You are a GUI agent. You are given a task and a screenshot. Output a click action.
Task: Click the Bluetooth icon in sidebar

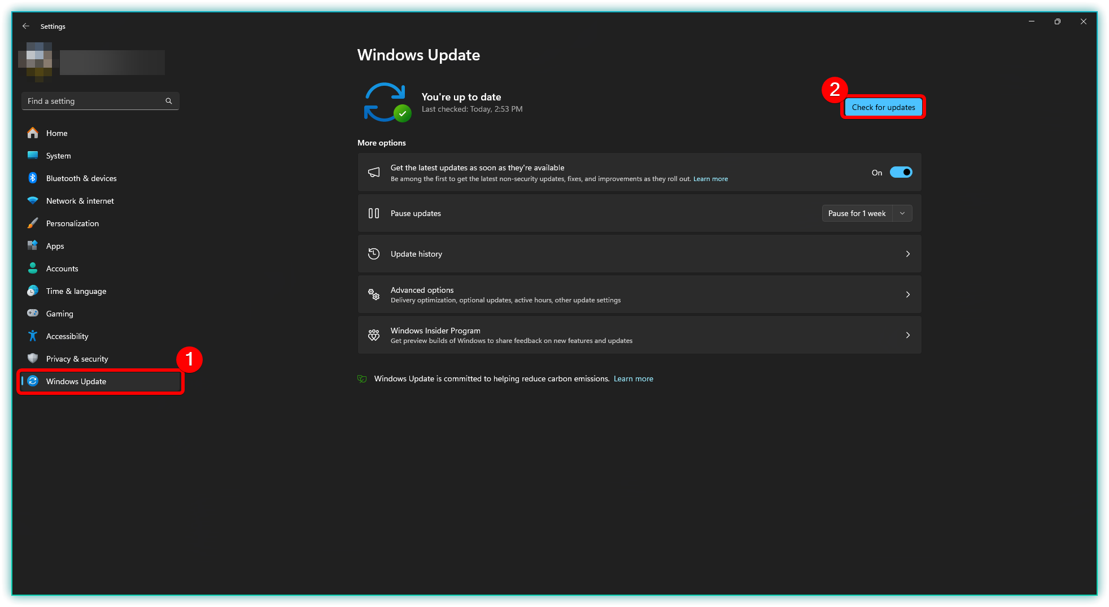tap(33, 178)
